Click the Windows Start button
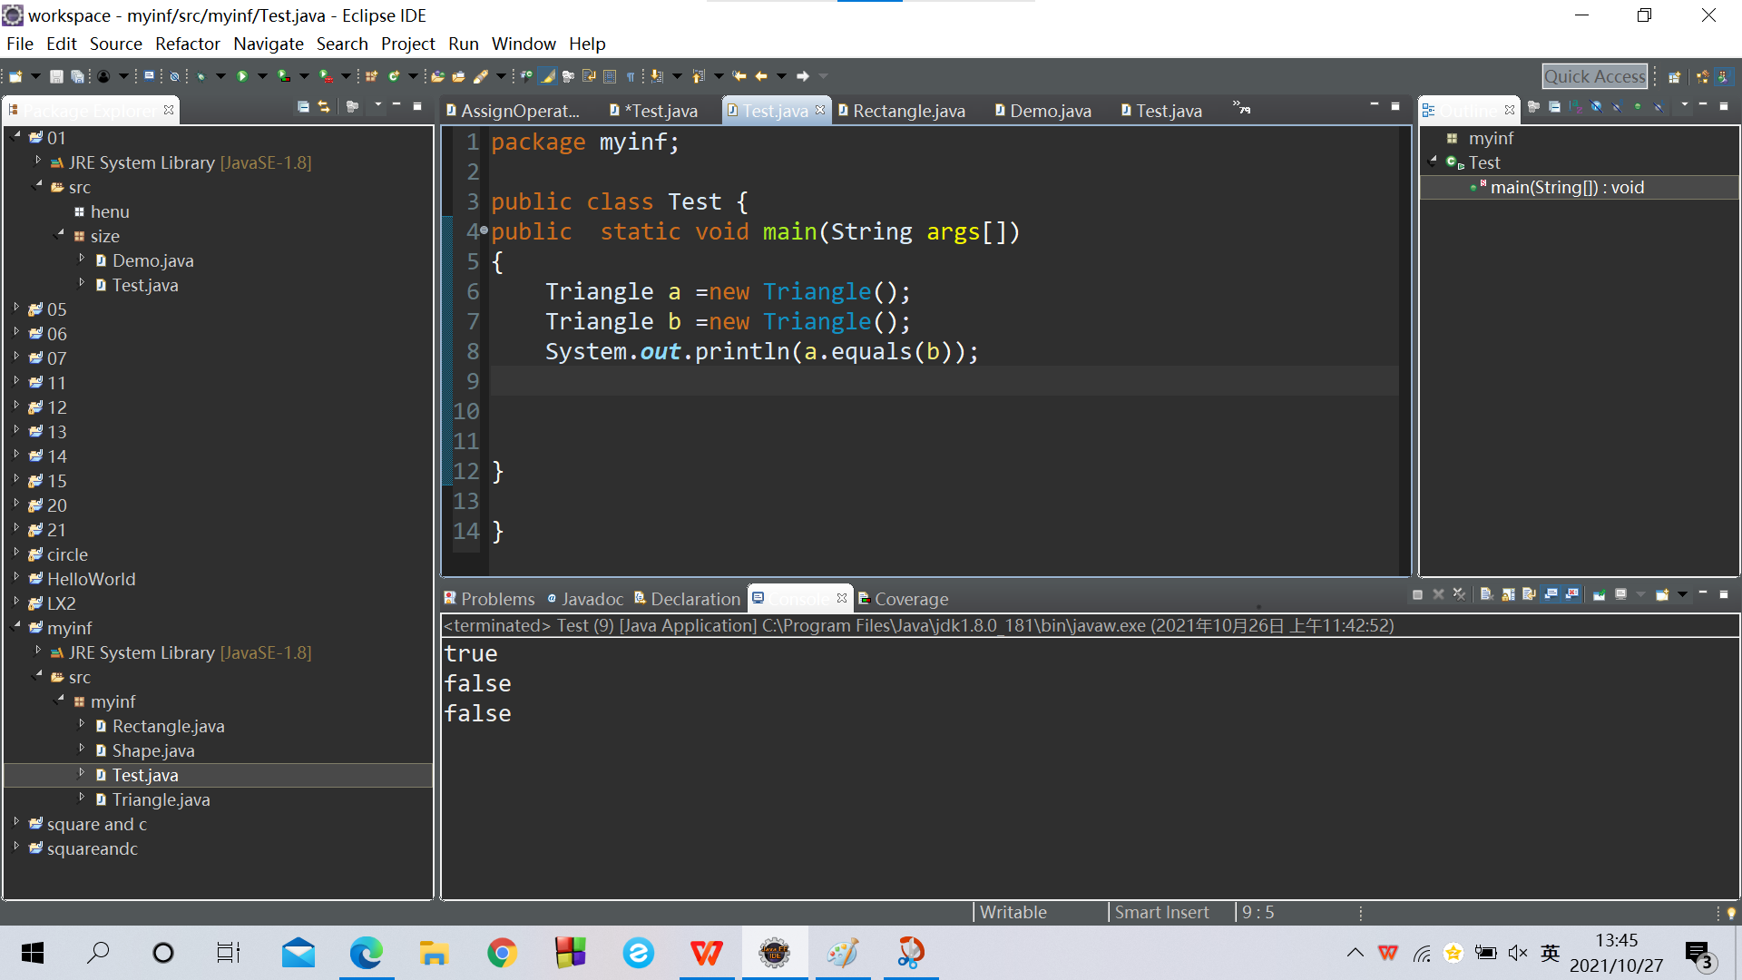The height and width of the screenshot is (980, 1742). coord(32,953)
